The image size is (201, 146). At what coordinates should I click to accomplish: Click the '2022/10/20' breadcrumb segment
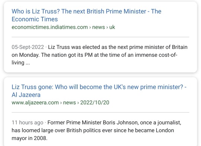[x=95, y=103]
